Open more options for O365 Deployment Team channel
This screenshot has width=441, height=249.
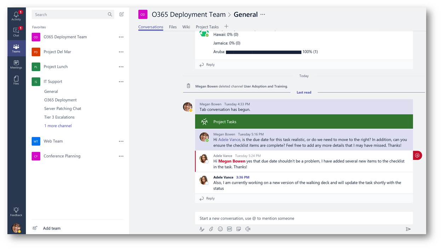click(121, 37)
